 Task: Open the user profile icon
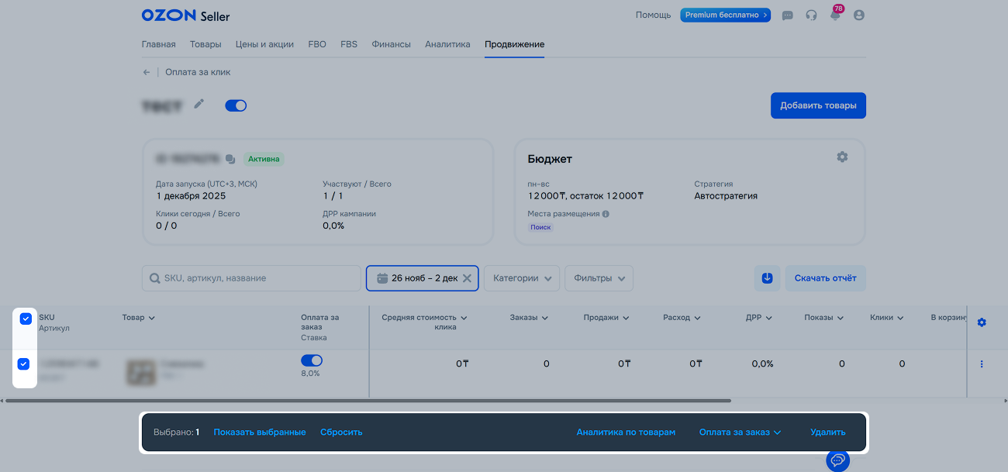pyautogui.click(x=858, y=16)
